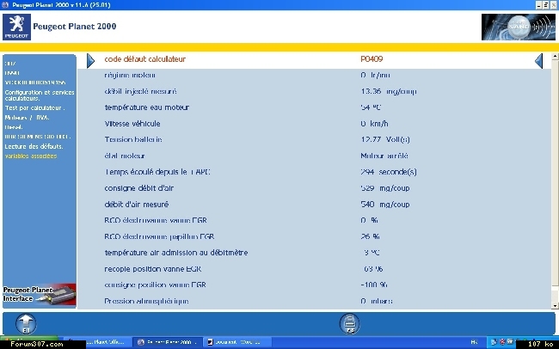Click the P0409 fault code value
The image size is (559, 349).
pos(372,59)
